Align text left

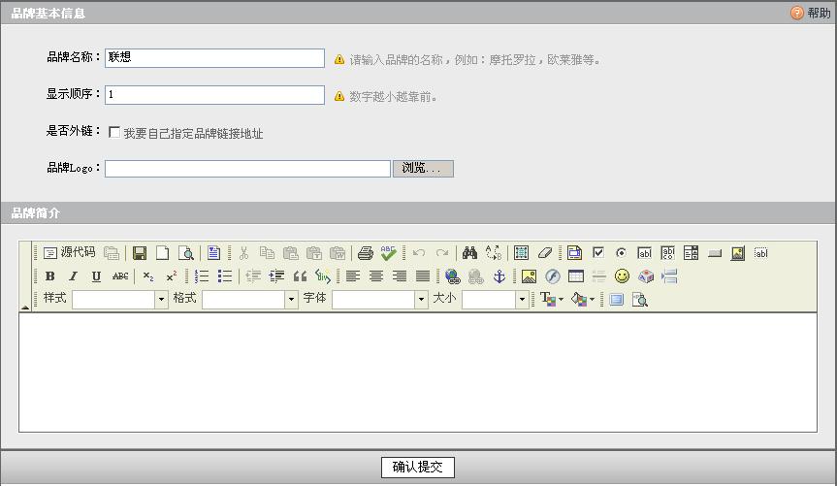tap(353, 276)
